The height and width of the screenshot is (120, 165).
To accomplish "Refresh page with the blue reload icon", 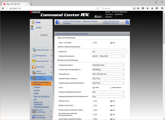I will pyautogui.click(x=127, y=22).
